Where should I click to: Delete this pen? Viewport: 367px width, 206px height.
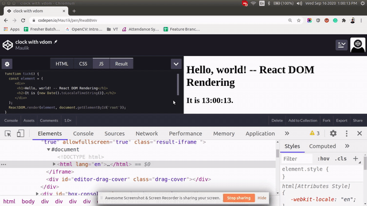coord(277,121)
